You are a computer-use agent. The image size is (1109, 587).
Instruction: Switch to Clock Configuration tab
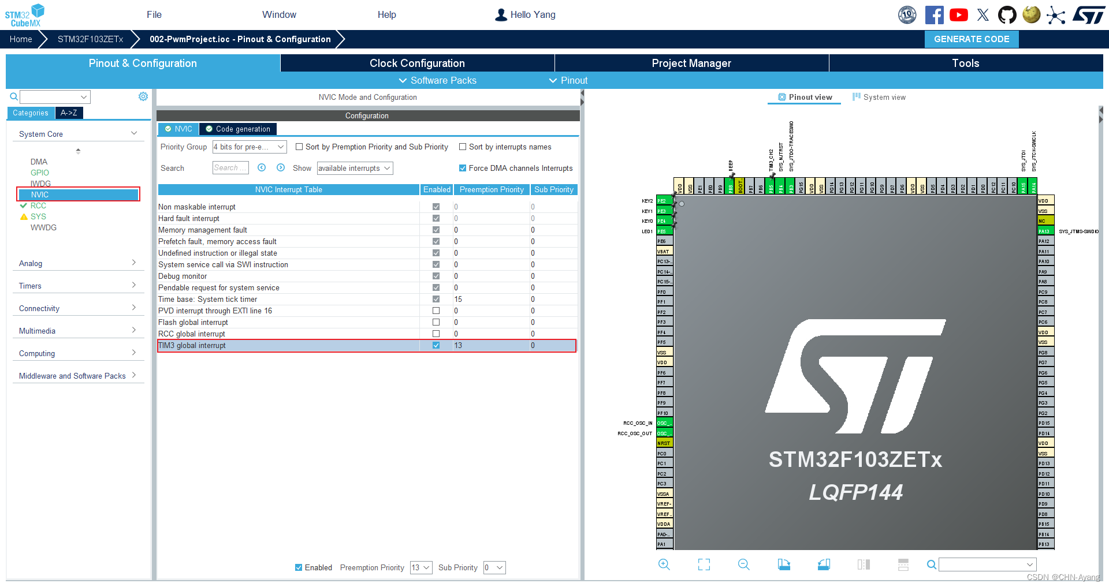point(417,63)
